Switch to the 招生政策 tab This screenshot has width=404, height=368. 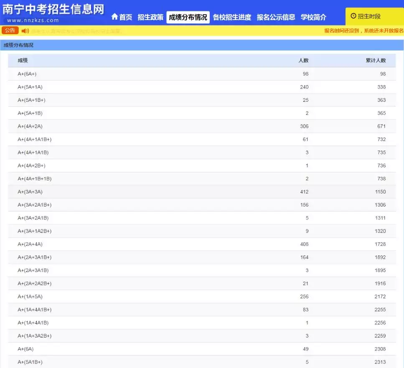click(150, 18)
